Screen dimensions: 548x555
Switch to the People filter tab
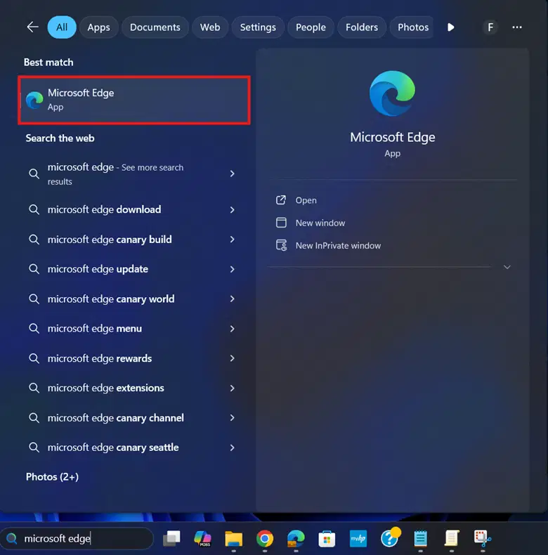coord(311,27)
